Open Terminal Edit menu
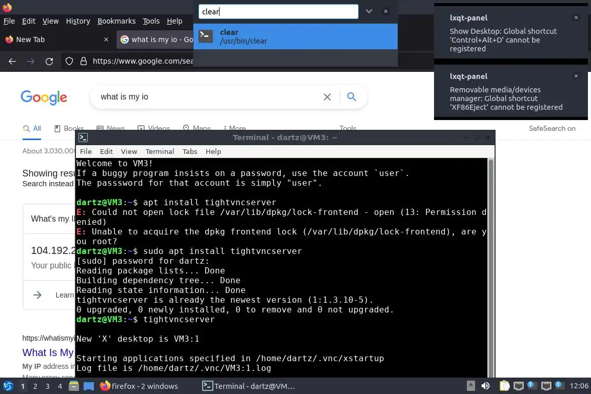 106,151
